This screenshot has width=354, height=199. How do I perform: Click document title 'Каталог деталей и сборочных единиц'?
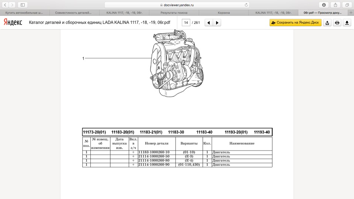65,22
